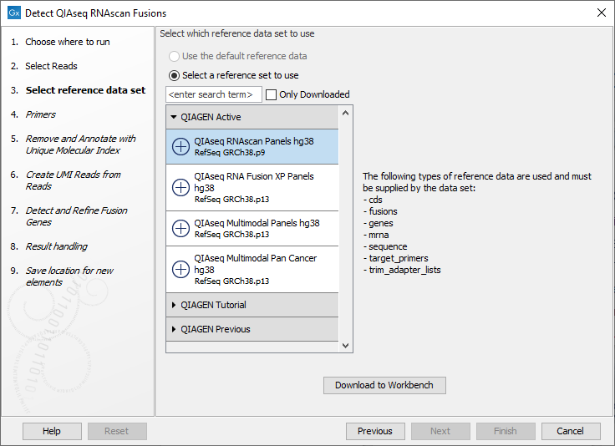The height and width of the screenshot is (446, 615).
Task: Open Help for this dialog
Action: point(52,431)
